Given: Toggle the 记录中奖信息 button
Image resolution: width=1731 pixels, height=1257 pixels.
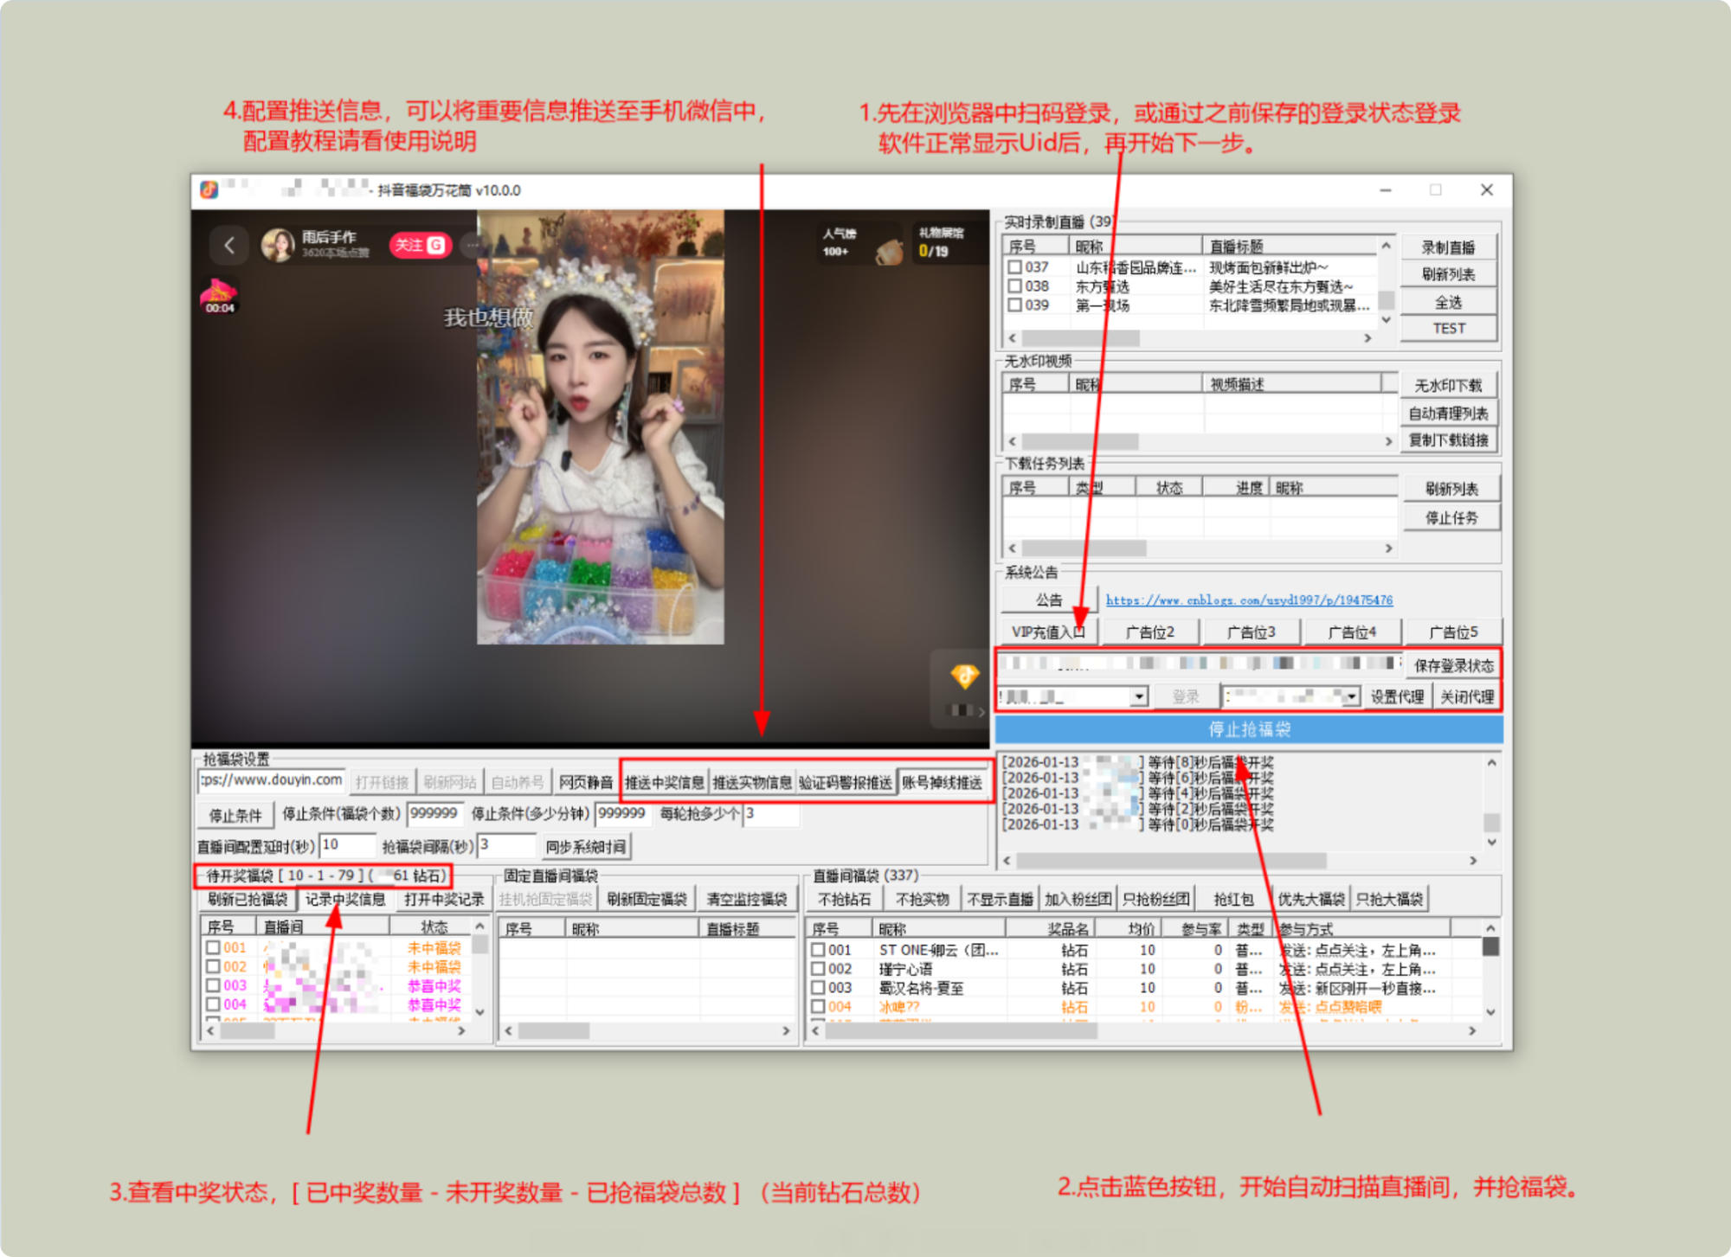Looking at the screenshot, I should (345, 900).
